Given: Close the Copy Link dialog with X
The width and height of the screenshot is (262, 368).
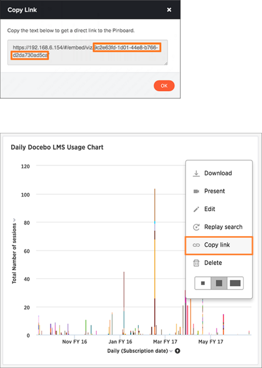Looking at the screenshot, I should tap(169, 10).
